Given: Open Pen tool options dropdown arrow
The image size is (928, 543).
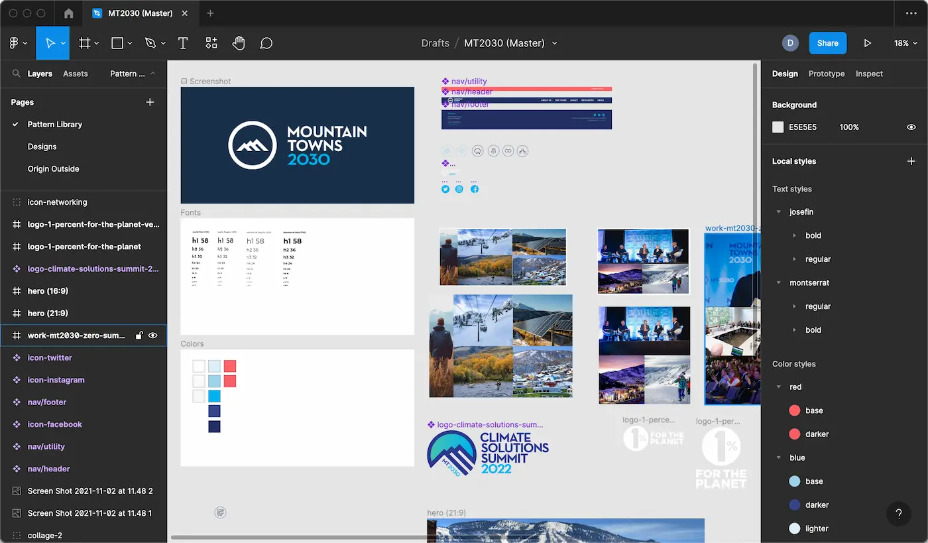Looking at the screenshot, I should pos(162,43).
